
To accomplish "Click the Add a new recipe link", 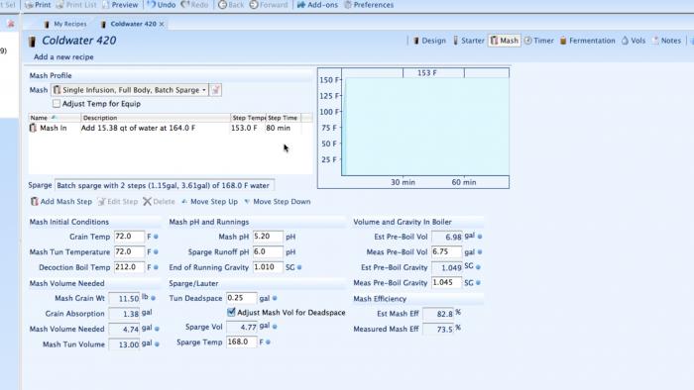I will tap(63, 57).
